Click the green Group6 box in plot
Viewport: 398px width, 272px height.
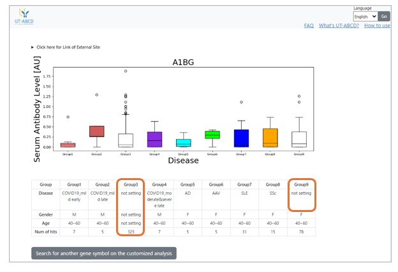pos(212,135)
